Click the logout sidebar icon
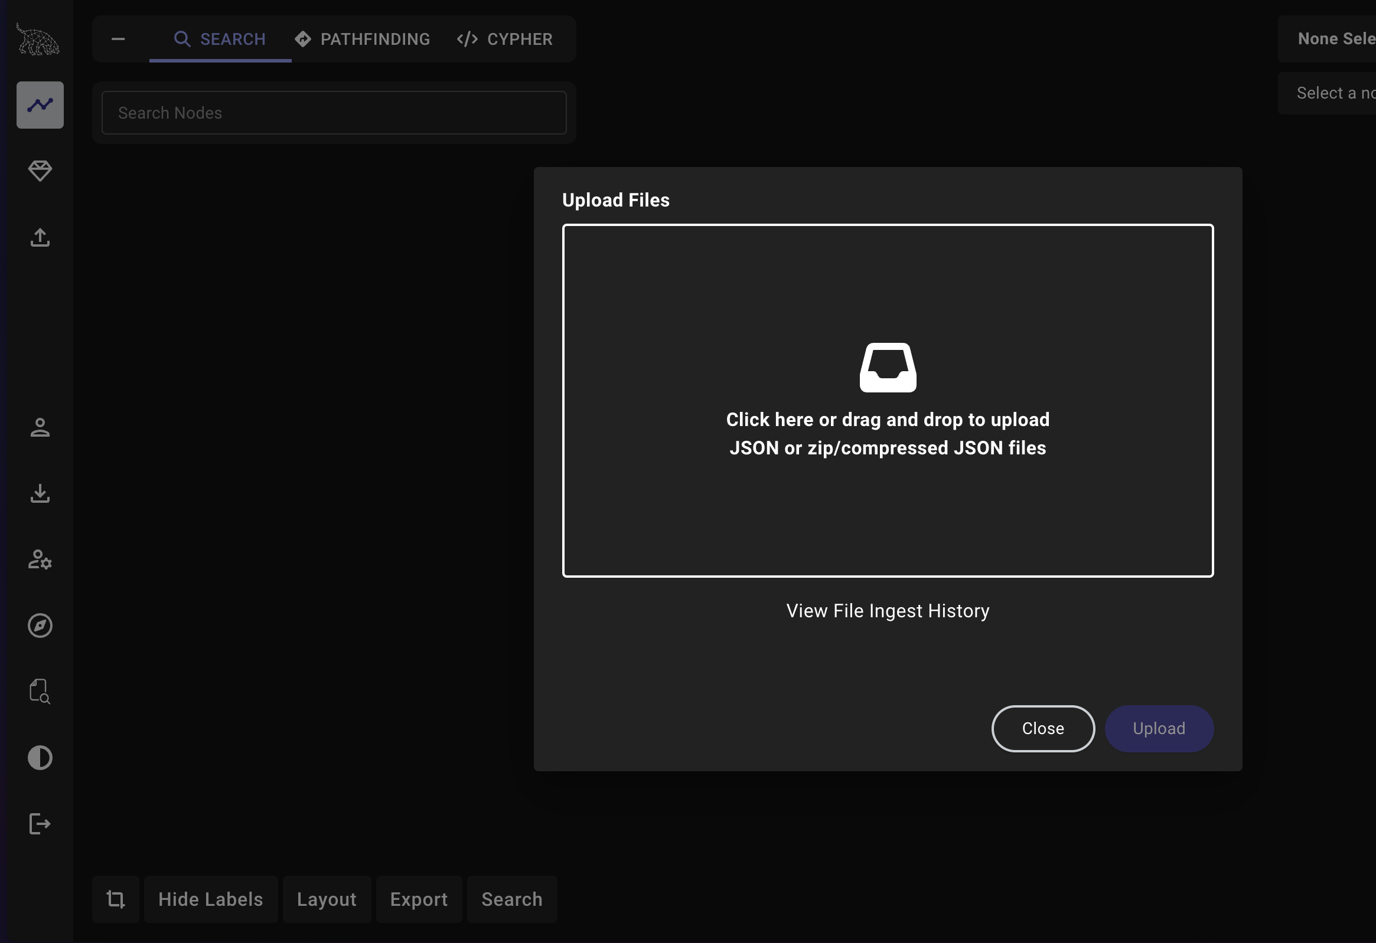The height and width of the screenshot is (943, 1376). [x=40, y=823]
